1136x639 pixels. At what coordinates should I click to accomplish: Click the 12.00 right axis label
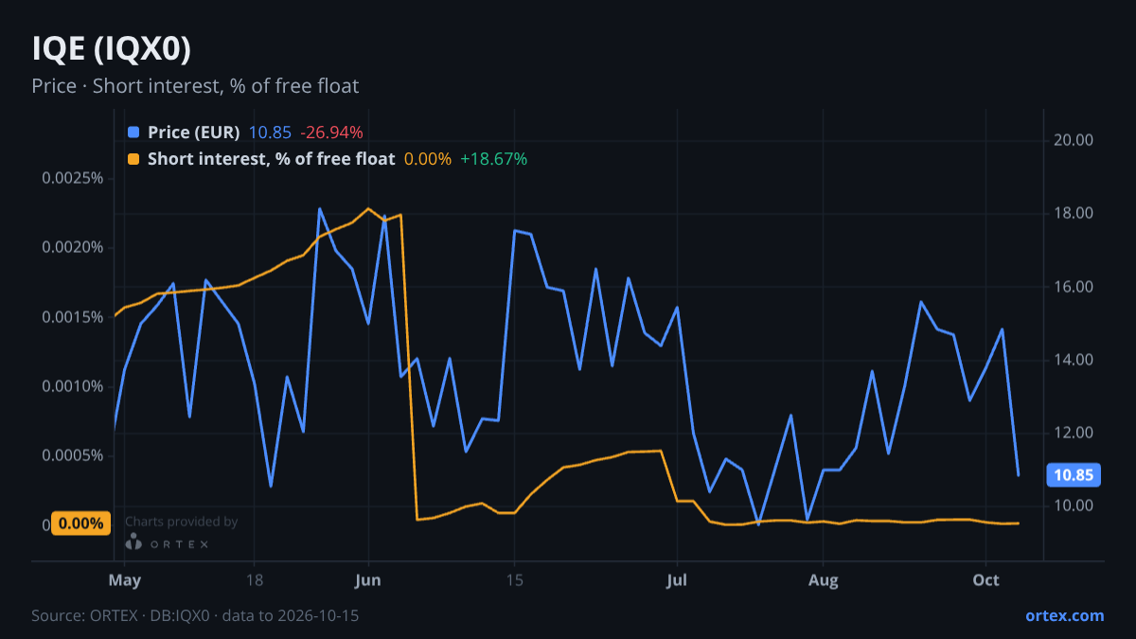tap(1073, 433)
